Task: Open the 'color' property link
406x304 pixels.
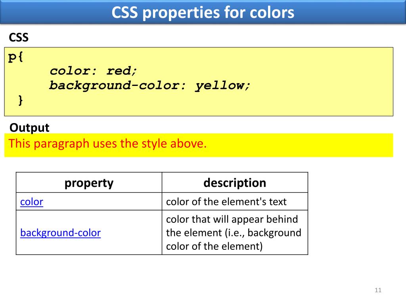Action: (32, 202)
